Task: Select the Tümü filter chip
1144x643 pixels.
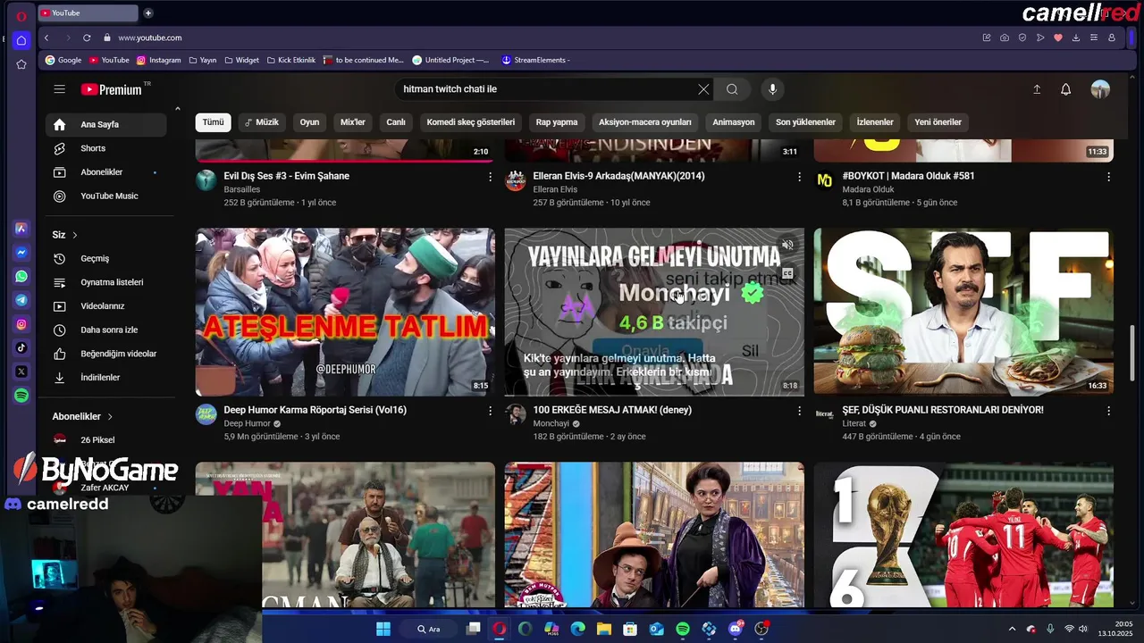Action: click(x=213, y=122)
